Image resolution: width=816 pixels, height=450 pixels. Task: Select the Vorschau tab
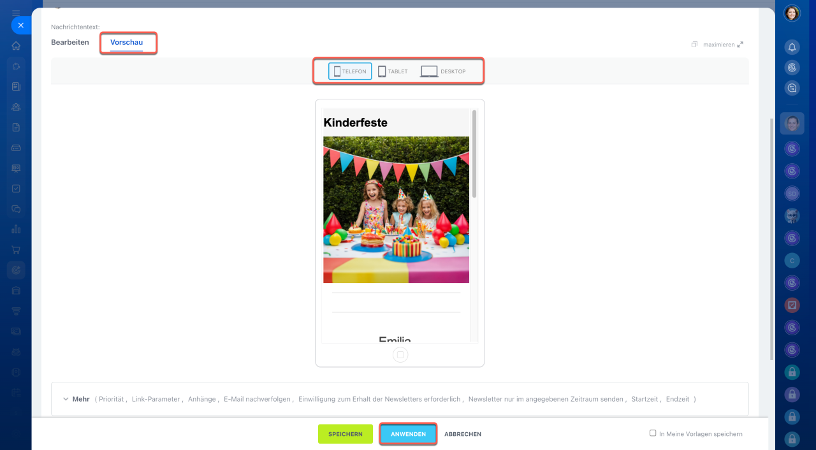[x=126, y=43]
